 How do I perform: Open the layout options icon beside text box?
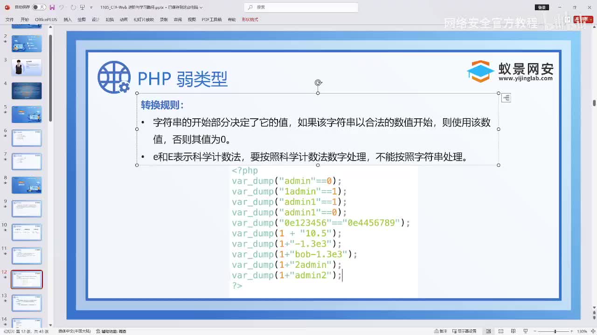(x=507, y=98)
